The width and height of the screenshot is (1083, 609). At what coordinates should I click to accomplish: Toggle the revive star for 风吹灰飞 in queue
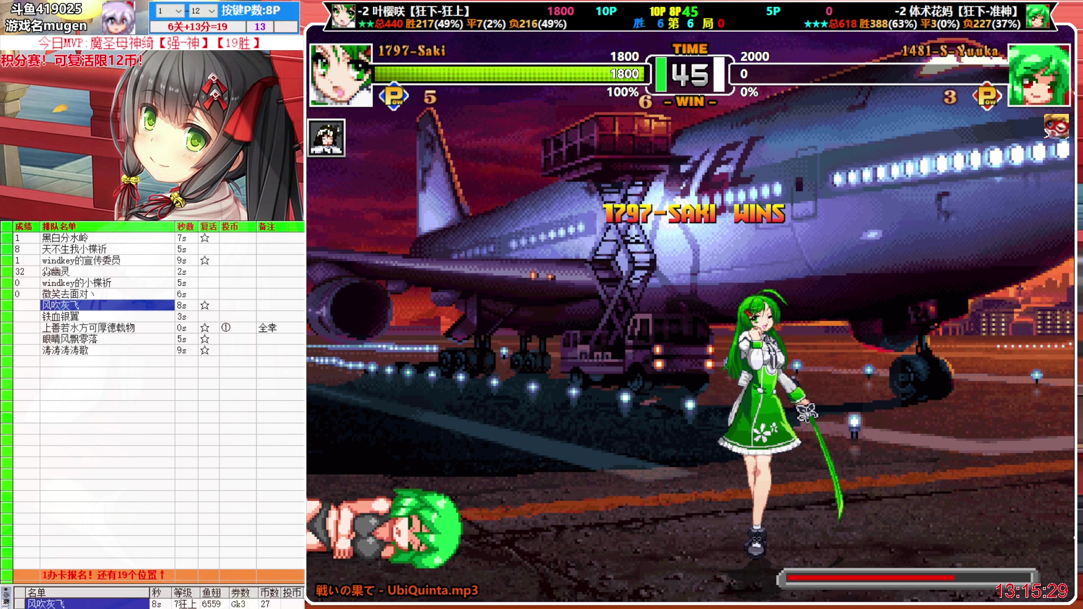click(205, 306)
